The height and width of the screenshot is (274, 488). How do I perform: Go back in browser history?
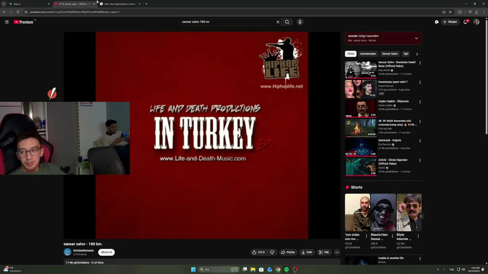pyautogui.click(x=4, y=12)
